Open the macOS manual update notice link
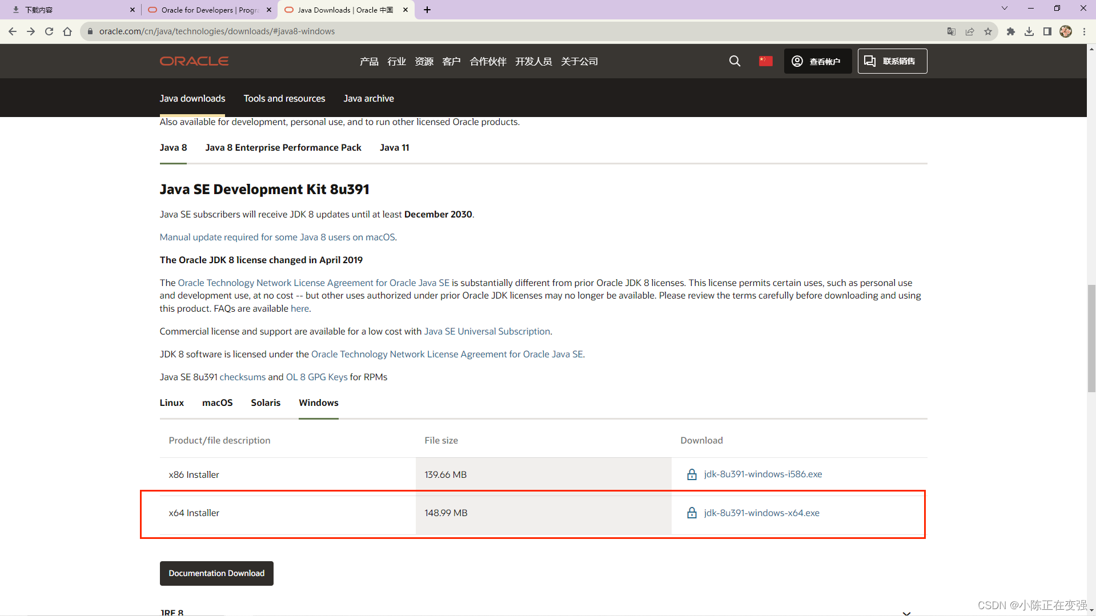 [277, 237]
